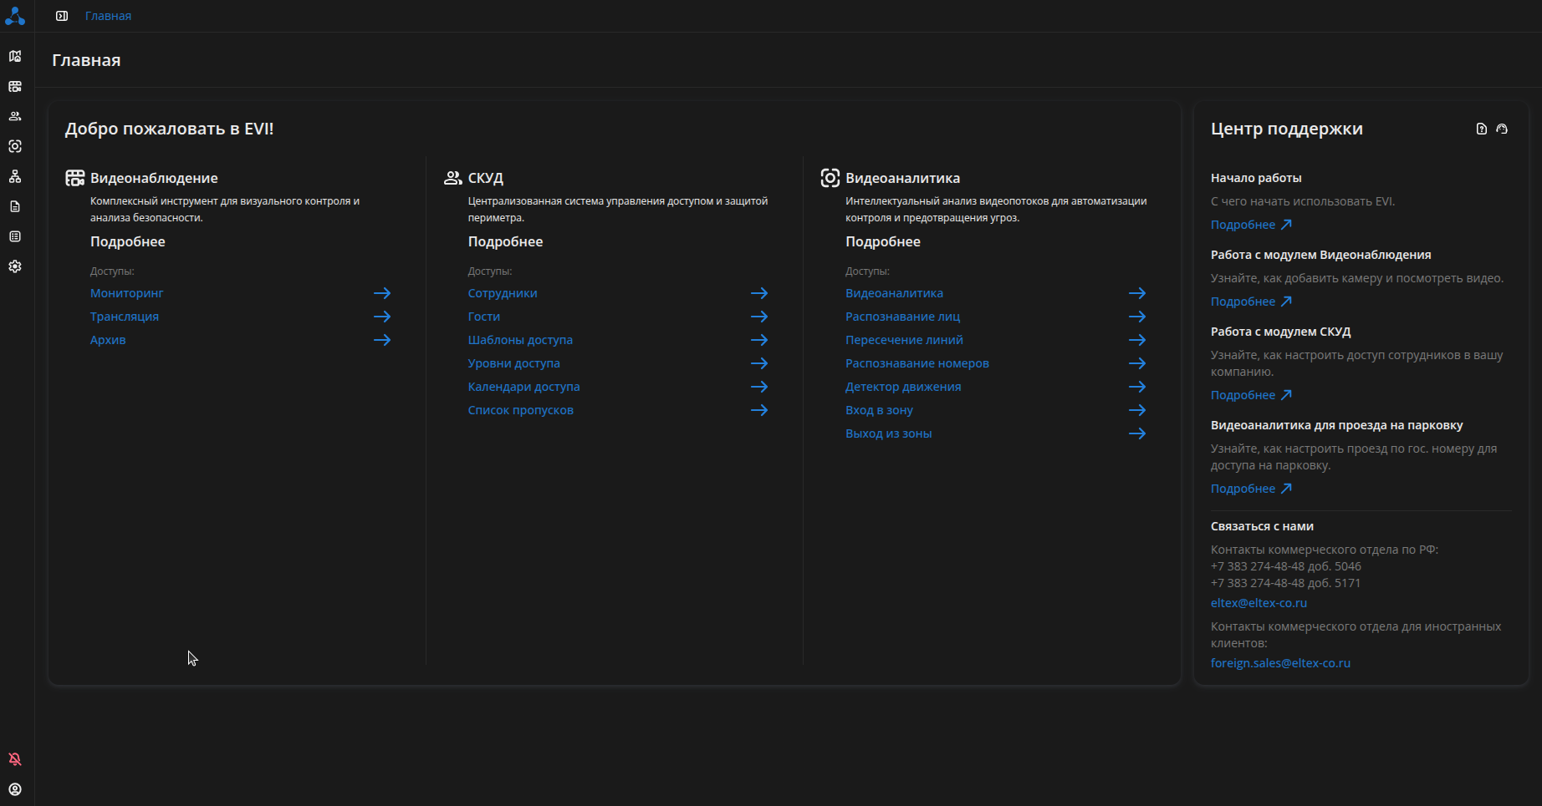This screenshot has width=1542, height=806.
Task: Click the support headset icon
Action: click(x=1502, y=129)
